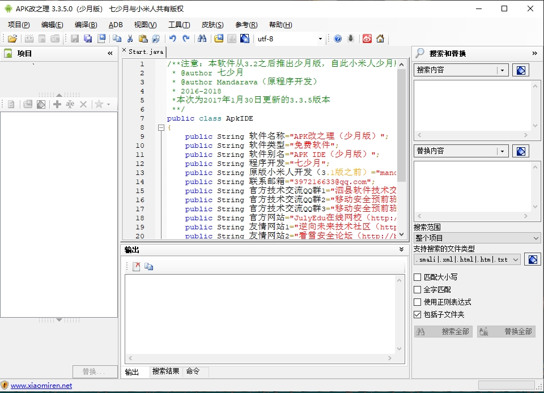This screenshot has height=393, width=544.
Task: Open the utf-8 encoding dropdown
Action: click(x=320, y=39)
